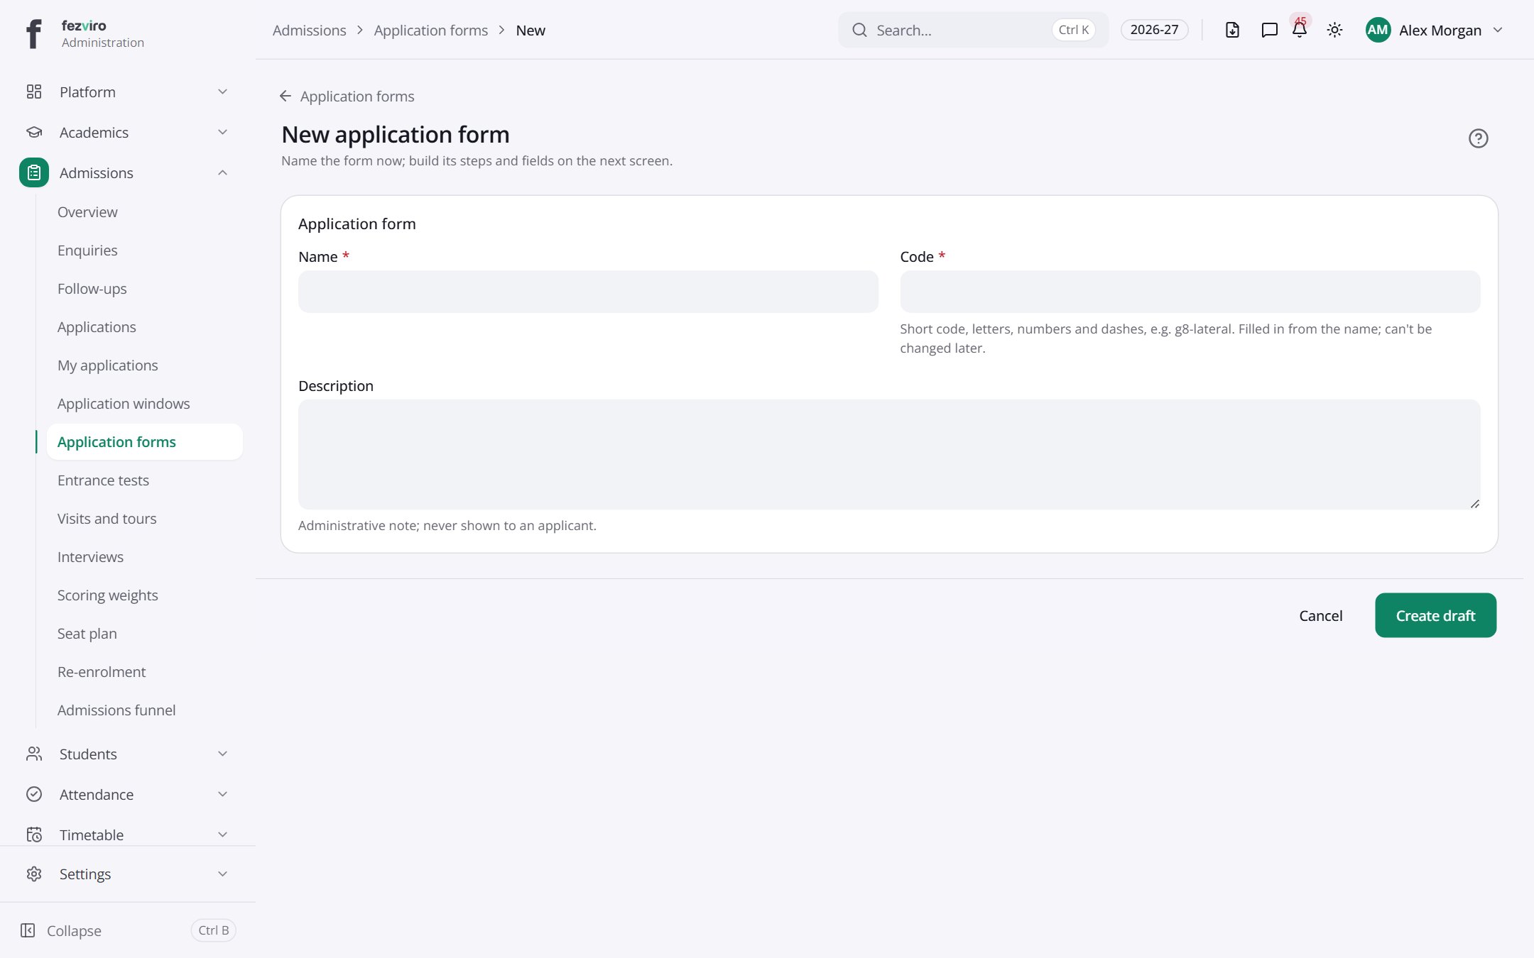Expand the Settings menu chevron
Screen dimensions: 1534x958
coord(222,874)
